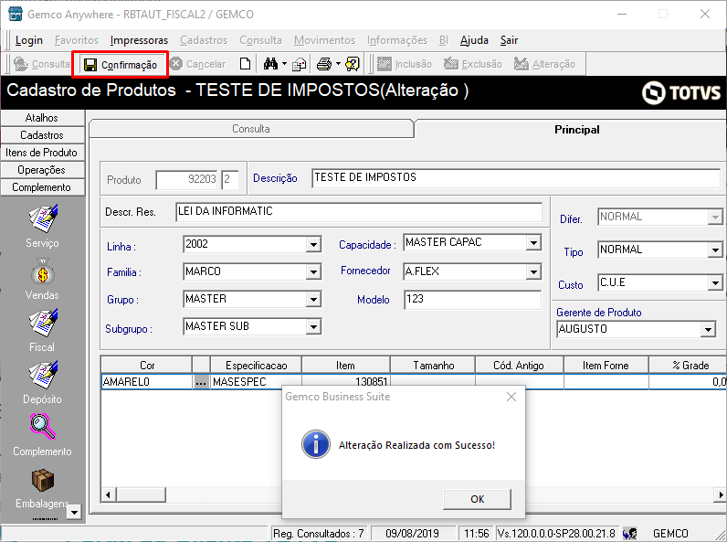The image size is (727, 542).
Task: Click the status bar connection icon
Action: [629, 534]
